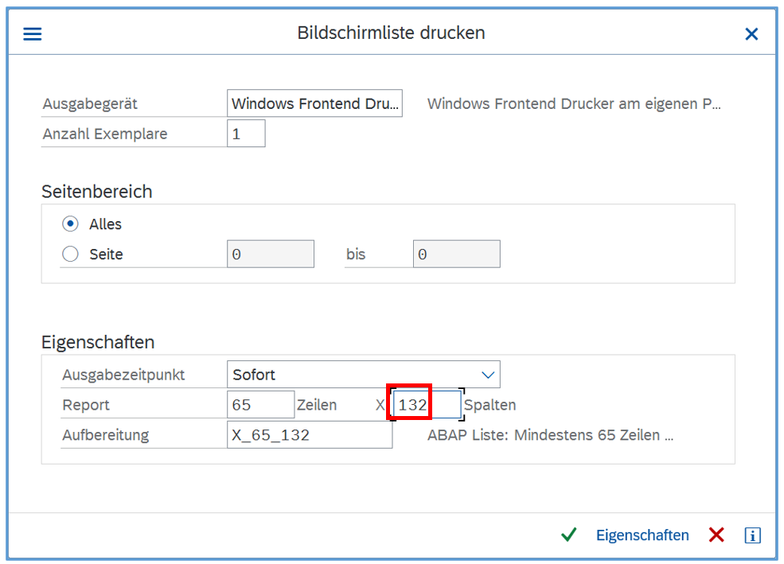Click the Ausgabegerät input field

point(314,103)
